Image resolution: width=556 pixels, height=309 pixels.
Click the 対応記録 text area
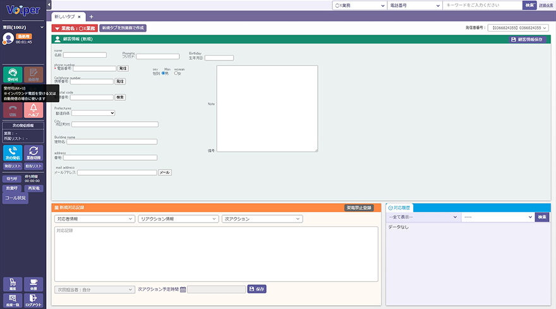[x=216, y=254]
